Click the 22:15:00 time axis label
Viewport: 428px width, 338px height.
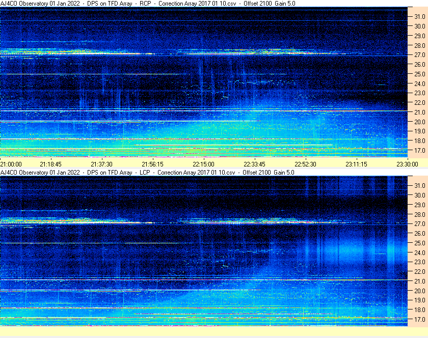point(204,164)
